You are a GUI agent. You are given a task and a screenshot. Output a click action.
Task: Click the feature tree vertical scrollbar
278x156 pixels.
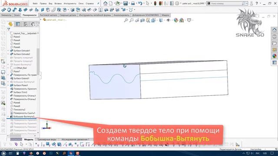38,61
